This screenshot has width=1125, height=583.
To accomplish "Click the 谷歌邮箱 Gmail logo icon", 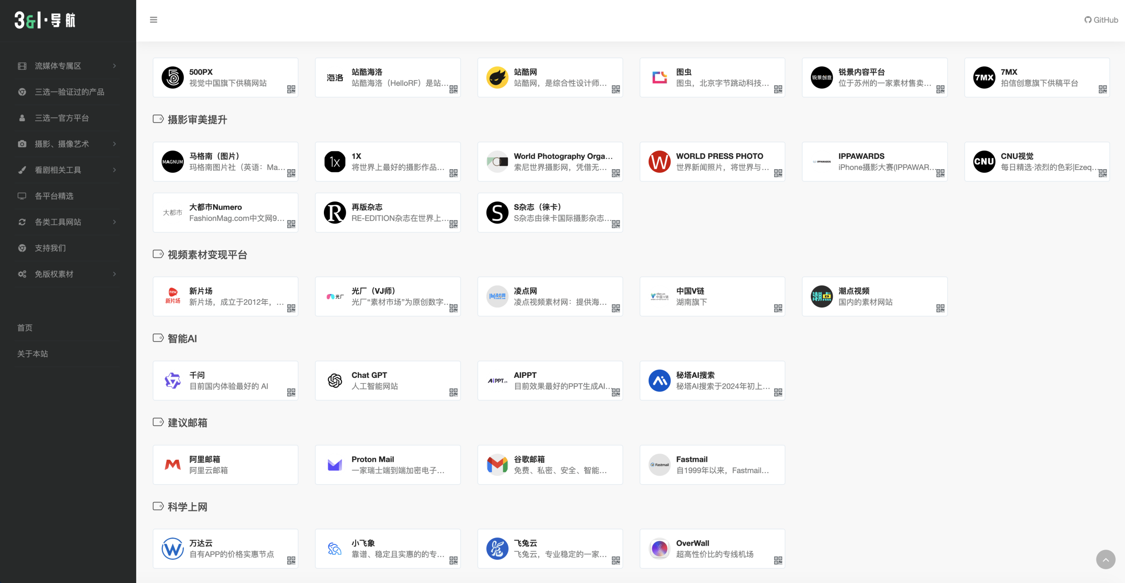I will coord(497,464).
